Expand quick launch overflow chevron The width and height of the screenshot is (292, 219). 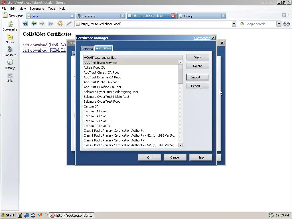[x=46, y=214]
